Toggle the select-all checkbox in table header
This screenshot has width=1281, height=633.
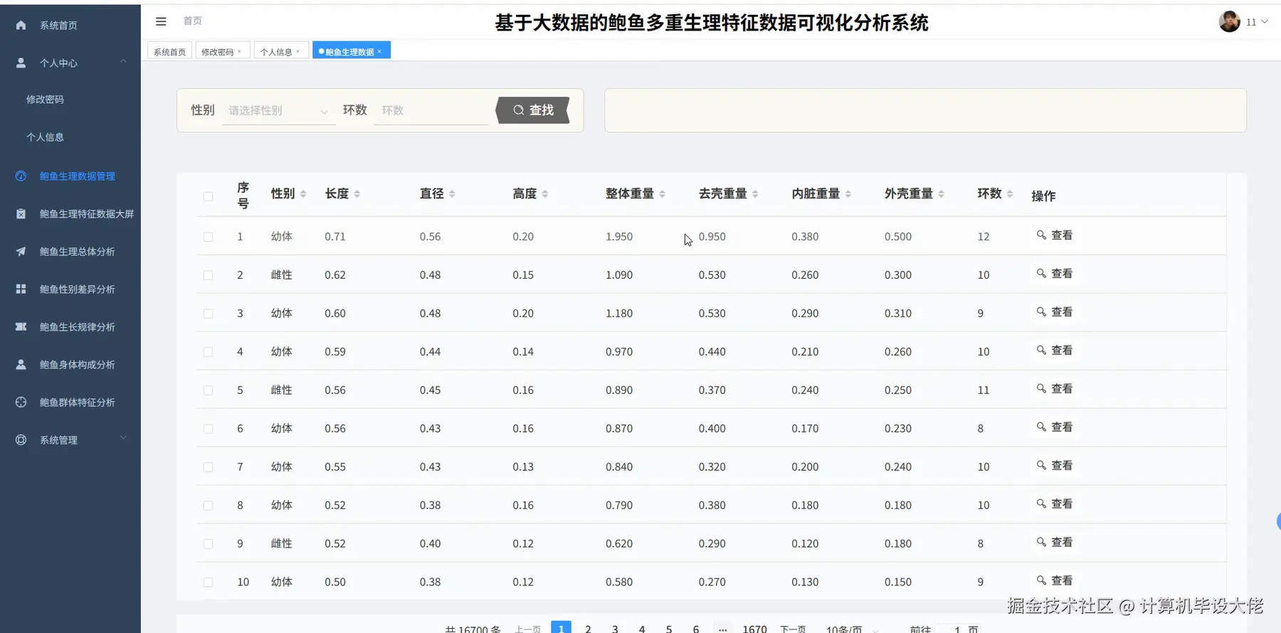click(x=208, y=196)
